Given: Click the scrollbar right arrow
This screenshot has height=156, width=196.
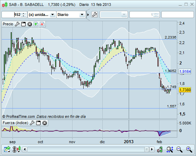Looking at the screenshot, I should tap(152, 149).
